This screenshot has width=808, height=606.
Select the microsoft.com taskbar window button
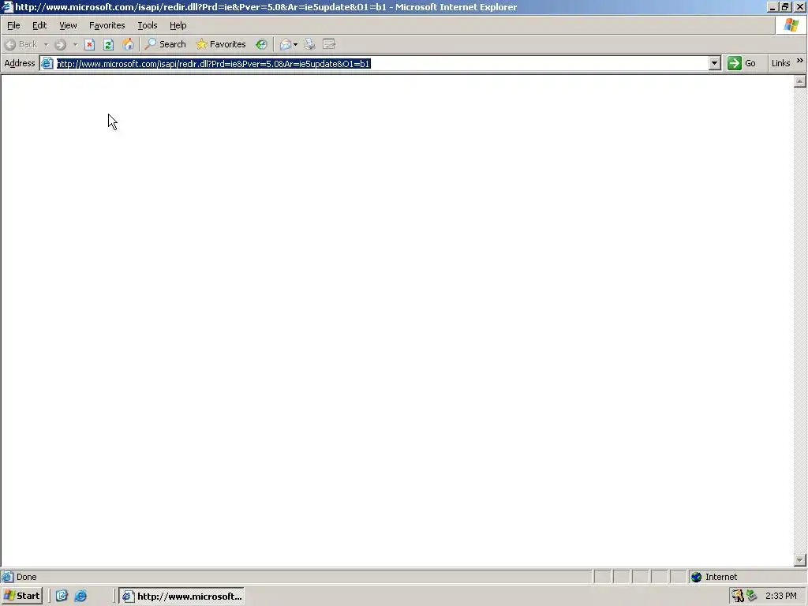coord(181,597)
